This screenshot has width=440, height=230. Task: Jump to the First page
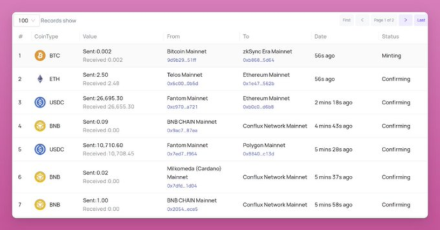point(346,20)
